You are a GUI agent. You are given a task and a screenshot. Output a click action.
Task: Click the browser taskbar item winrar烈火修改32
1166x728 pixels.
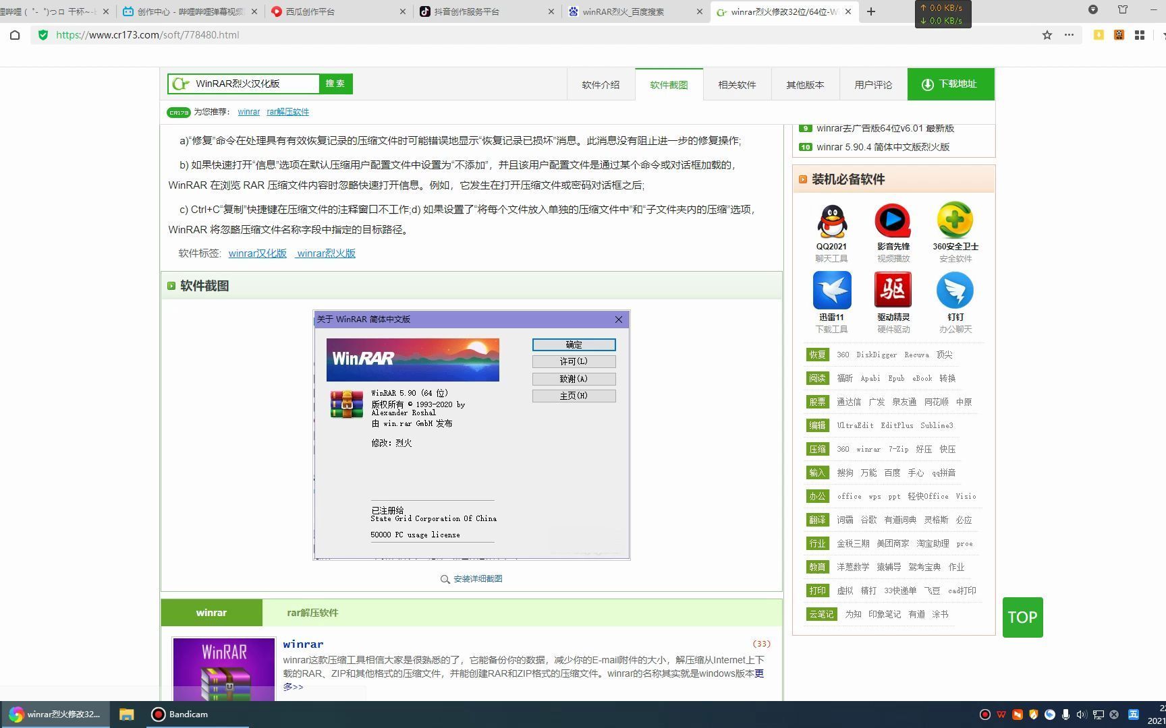click(55, 715)
